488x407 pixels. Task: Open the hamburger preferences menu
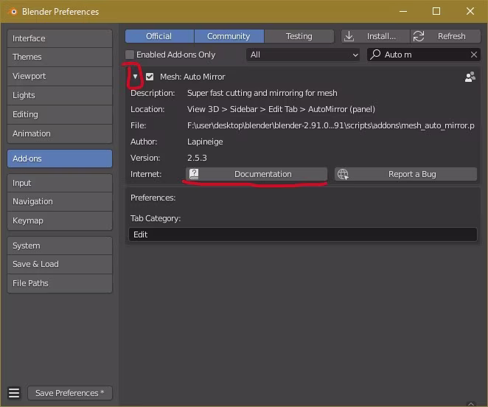[14, 393]
